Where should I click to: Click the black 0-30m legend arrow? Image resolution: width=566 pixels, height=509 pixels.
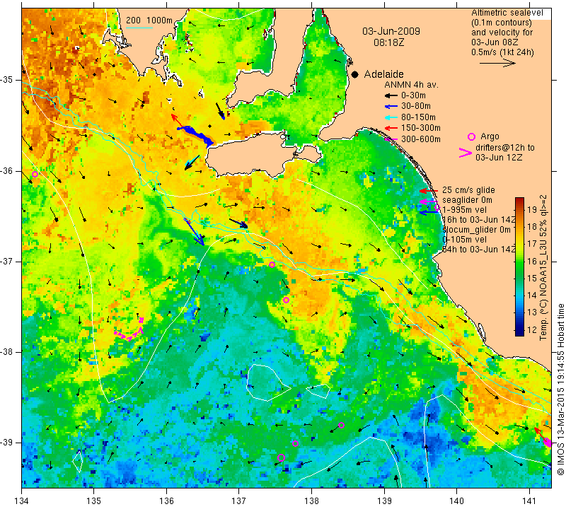click(391, 95)
